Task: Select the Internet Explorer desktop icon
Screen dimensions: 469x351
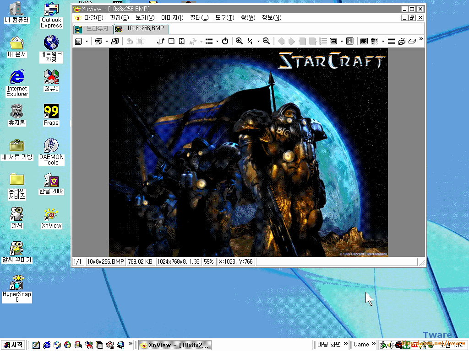Action: 17,83
